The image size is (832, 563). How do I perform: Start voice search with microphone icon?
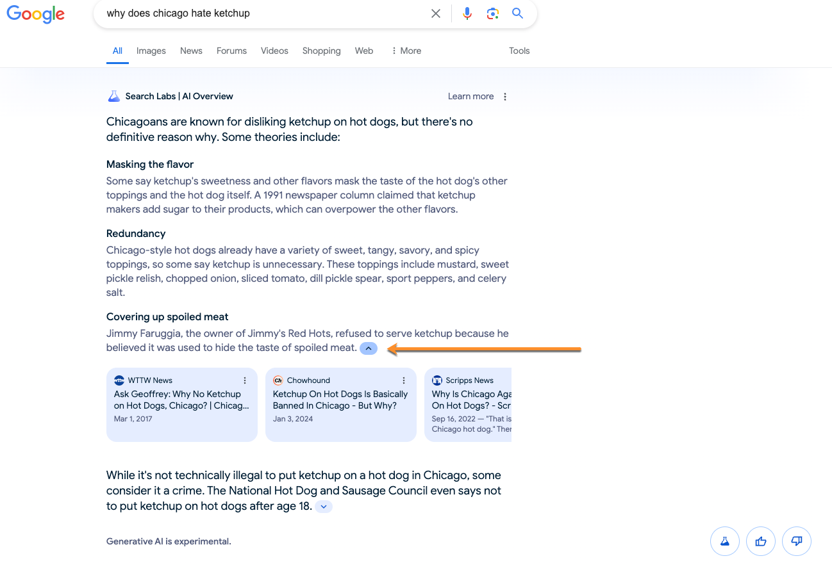pos(467,13)
